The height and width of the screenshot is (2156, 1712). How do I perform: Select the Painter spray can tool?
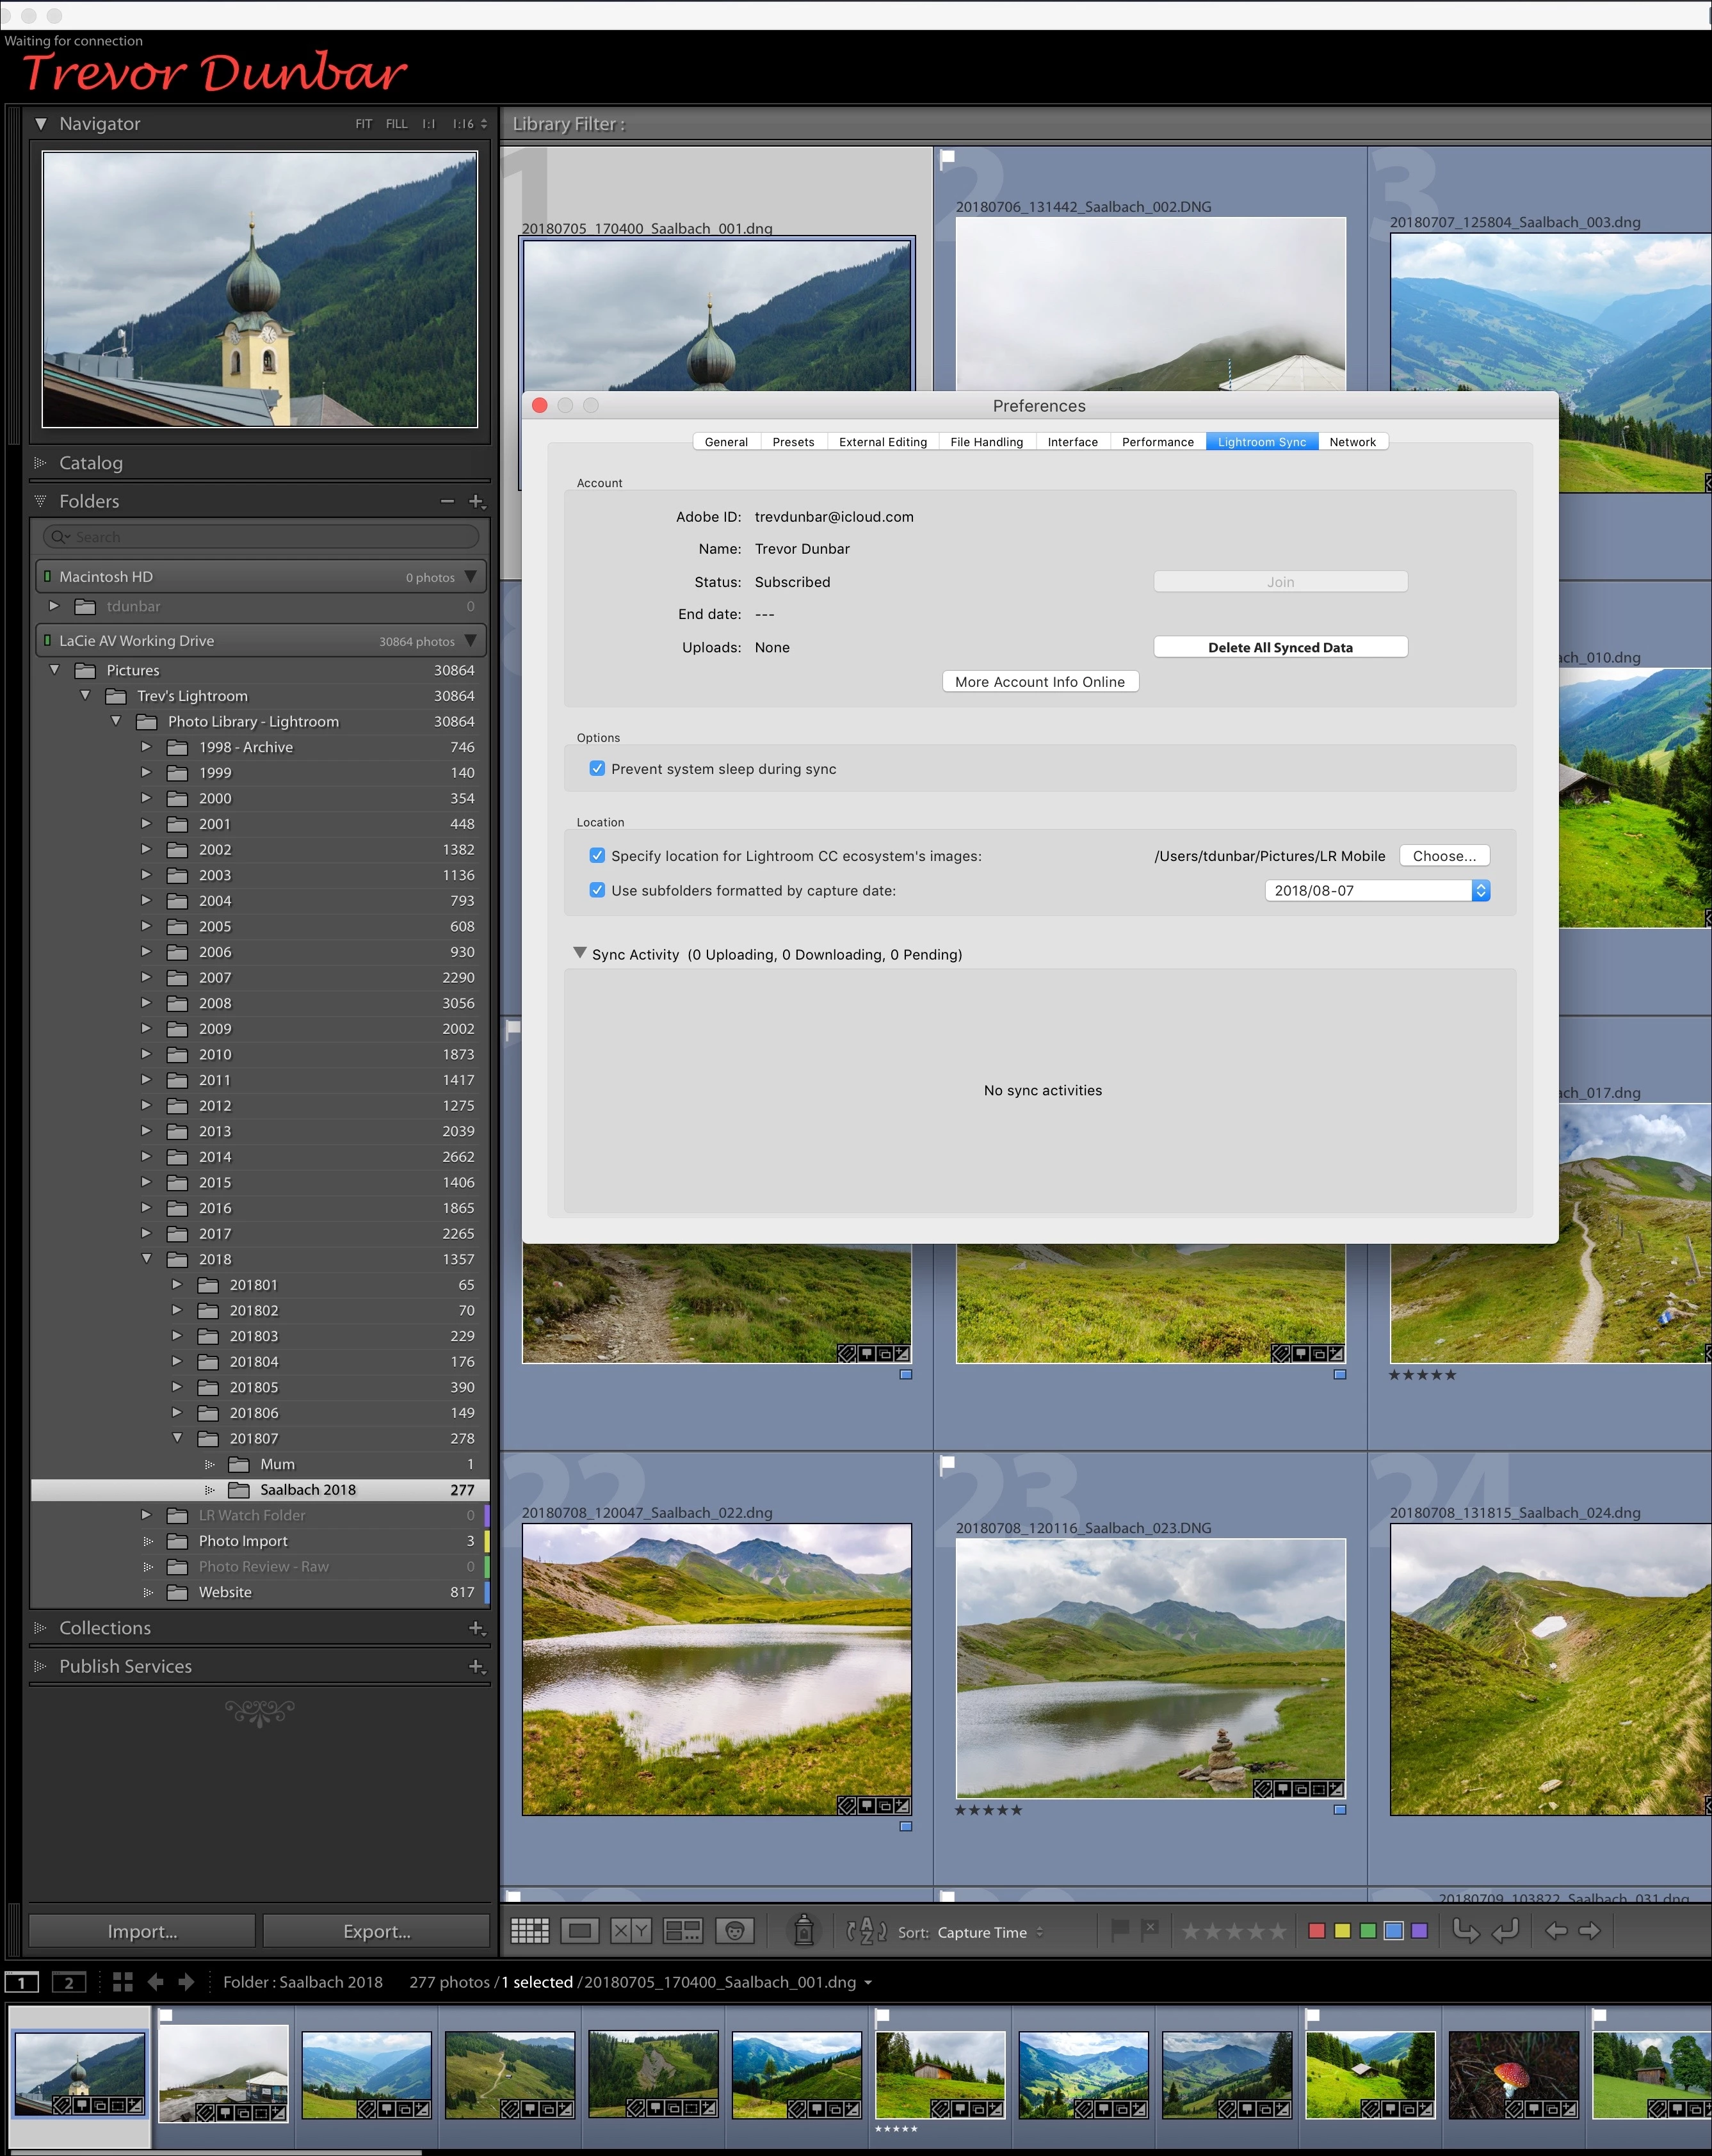(x=803, y=1931)
